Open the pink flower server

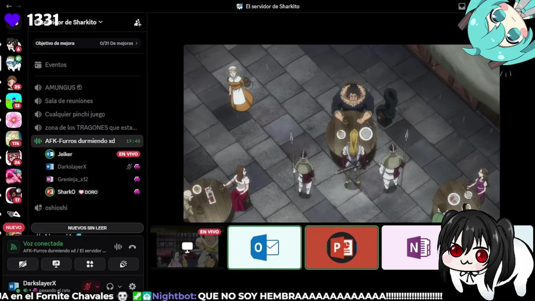pos(14,120)
